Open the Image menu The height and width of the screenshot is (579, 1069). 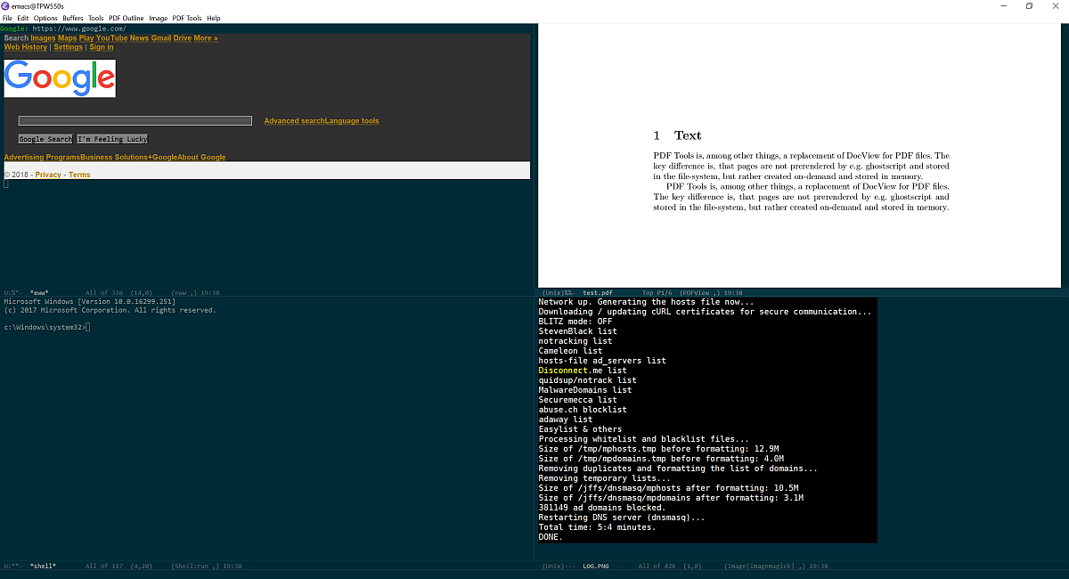coord(158,18)
